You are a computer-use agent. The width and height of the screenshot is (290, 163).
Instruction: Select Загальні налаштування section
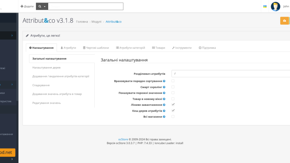tap(62, 59)
